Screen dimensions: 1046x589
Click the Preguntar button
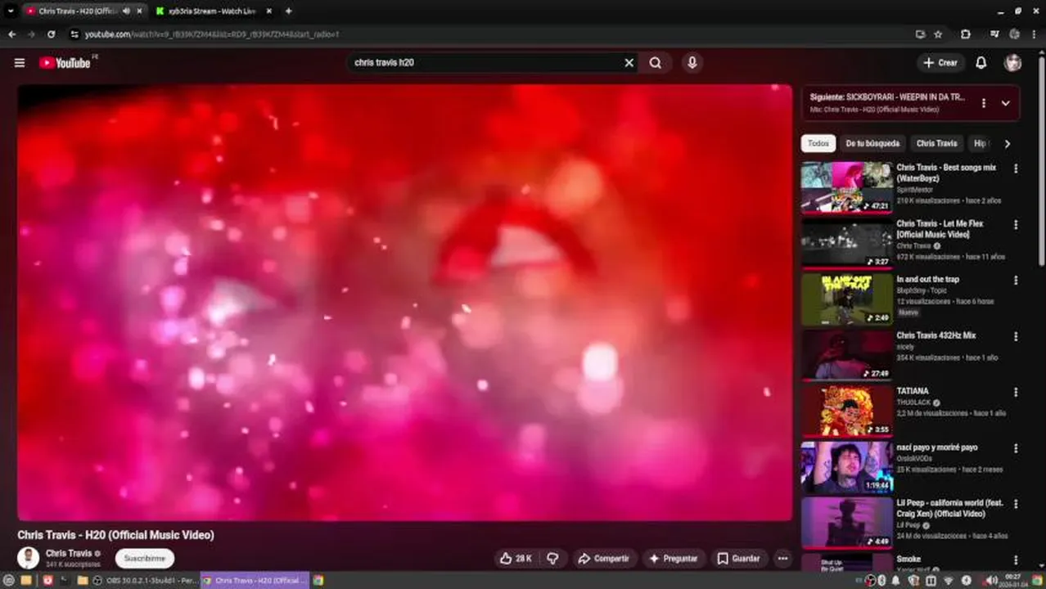click(674, 559)
